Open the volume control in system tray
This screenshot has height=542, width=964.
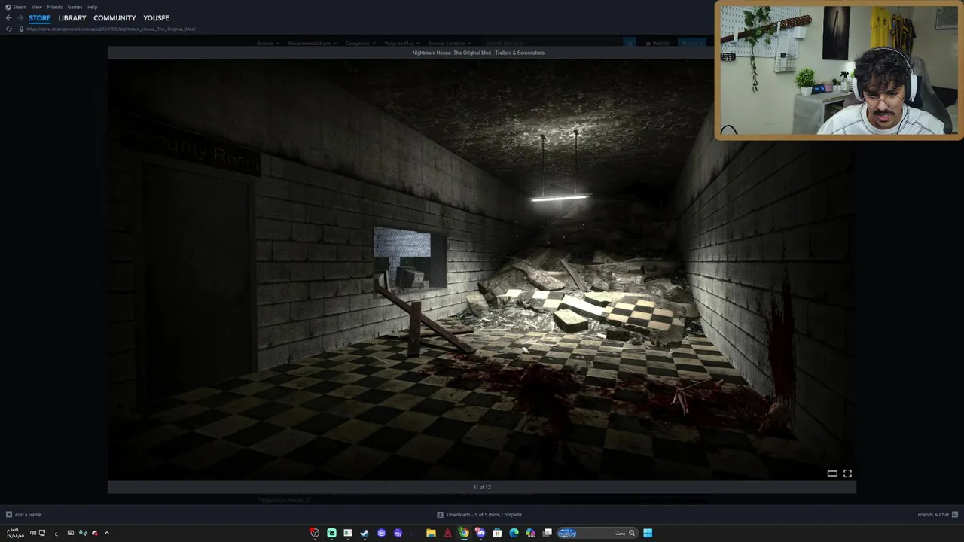point(32,533)
